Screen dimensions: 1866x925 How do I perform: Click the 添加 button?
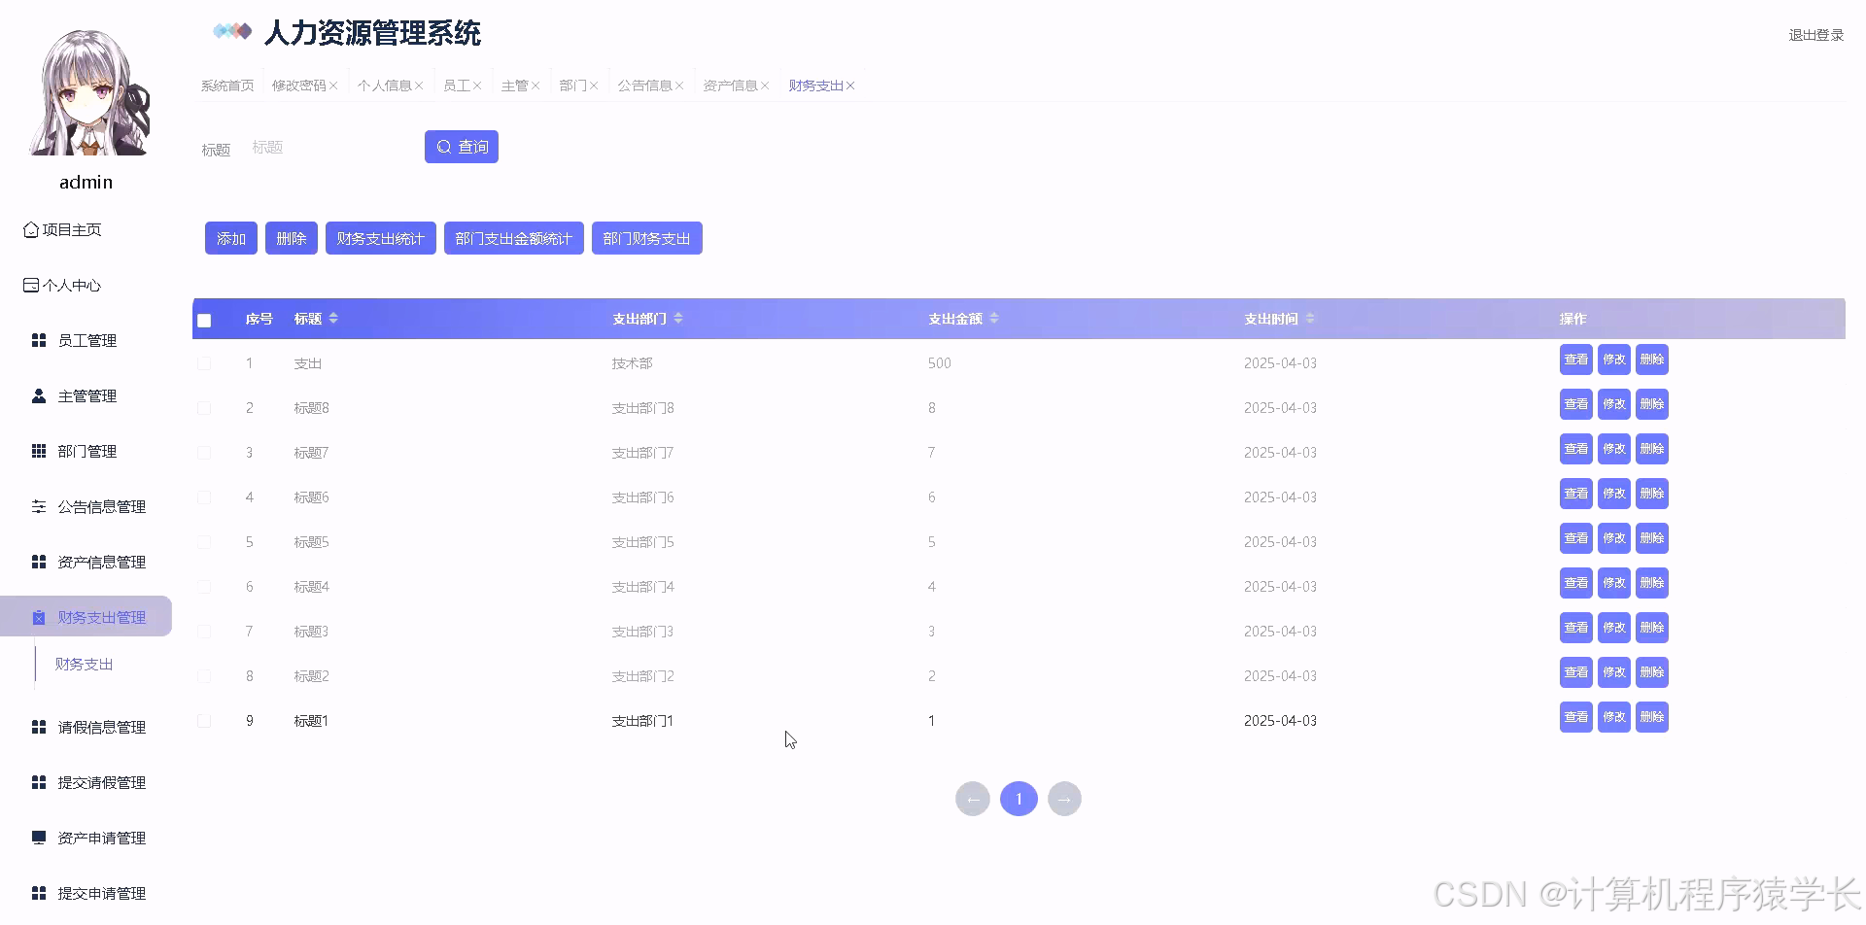230,238
